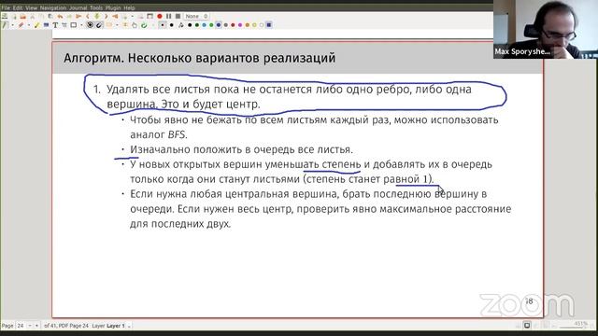Viewport: 598px width, 336px height.
Task: Select the Eraser tool
Action: (x=21, y=25)
